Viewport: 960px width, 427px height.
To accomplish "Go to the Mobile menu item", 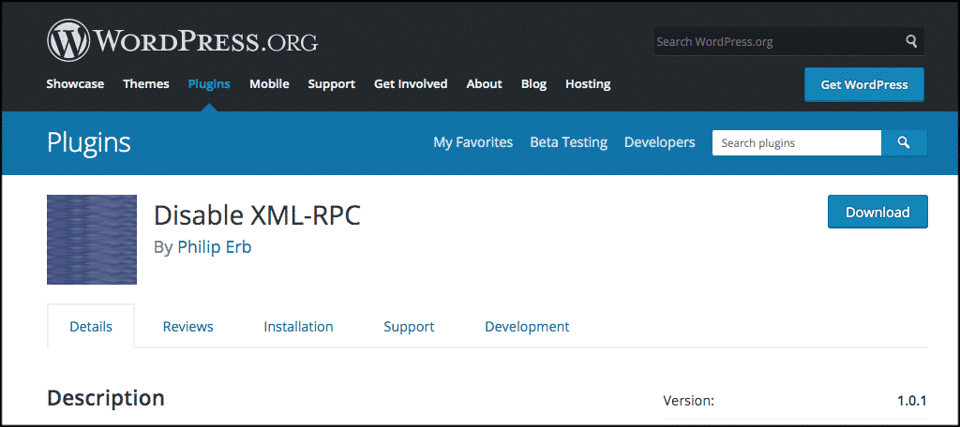I will click(x=269, y=84).
